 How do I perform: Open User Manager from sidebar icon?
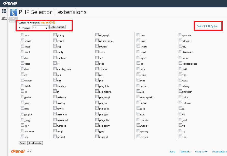tap(4, 18)
